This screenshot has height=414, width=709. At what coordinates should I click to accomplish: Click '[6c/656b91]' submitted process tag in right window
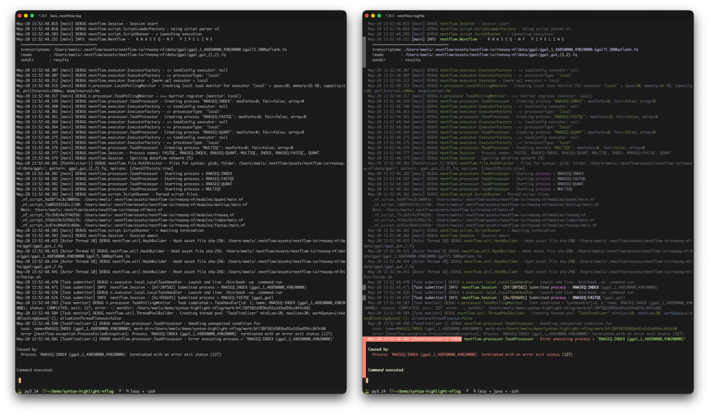pos(515,298)
